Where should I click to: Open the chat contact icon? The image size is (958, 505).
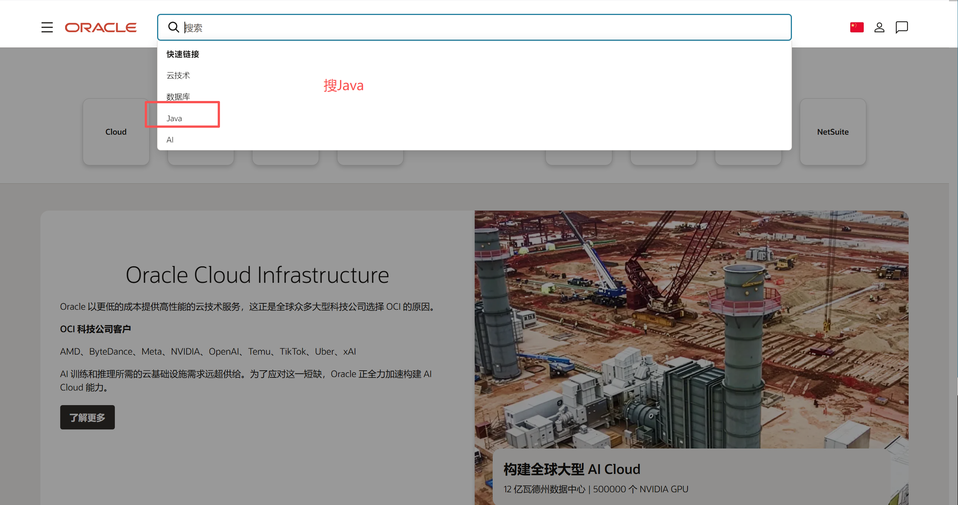tap(902, 27)
